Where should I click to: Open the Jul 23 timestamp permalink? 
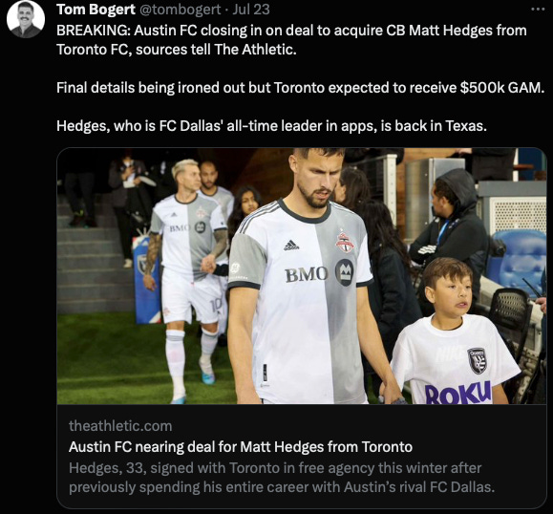click(x=251, y=10)
